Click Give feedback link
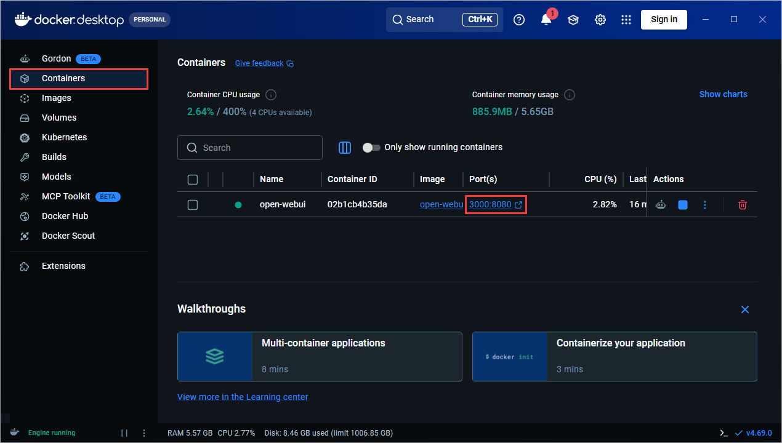The width and height of the screenshot is (782, 443). click(264, 63)
